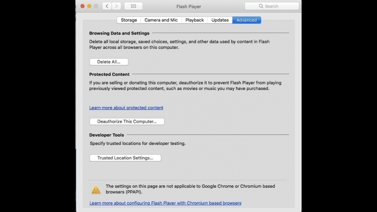Switch to the Storage tab

click(129, 20)
